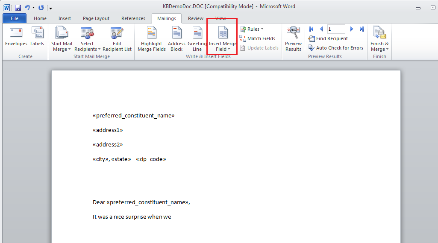This screenshot has height=243, width=438.
Task: Switch to the Page Layout tab
Action: click(96, 18)
